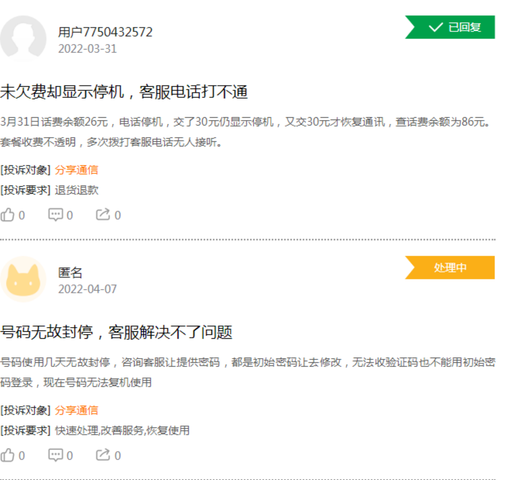The height and width of the screenshot is (480, 511).
Task: Click the 2022-03-31 post date
Action: tap(87, 49)
